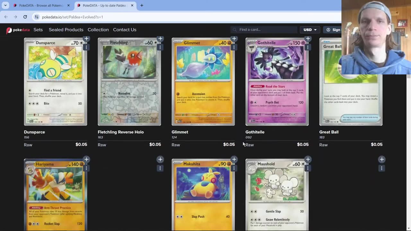Go back in browser history
The image size is (411, 231).
(x=6, y=17)
